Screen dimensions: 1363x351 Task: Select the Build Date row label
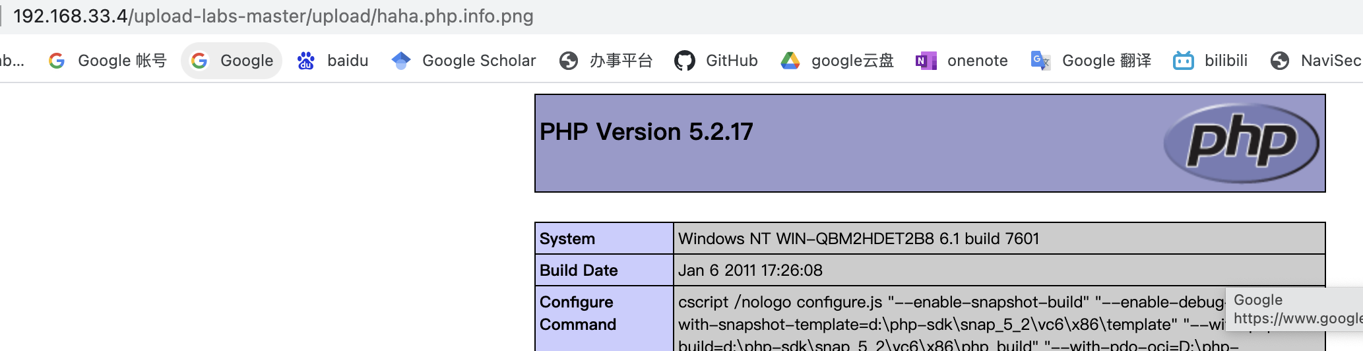click(x=579, y=271)
